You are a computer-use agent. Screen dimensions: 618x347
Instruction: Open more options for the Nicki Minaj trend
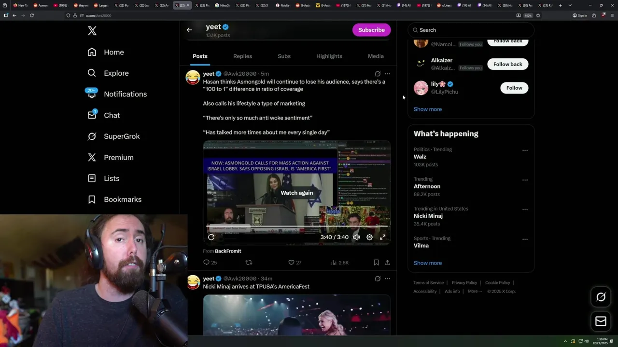coord(525,210)
